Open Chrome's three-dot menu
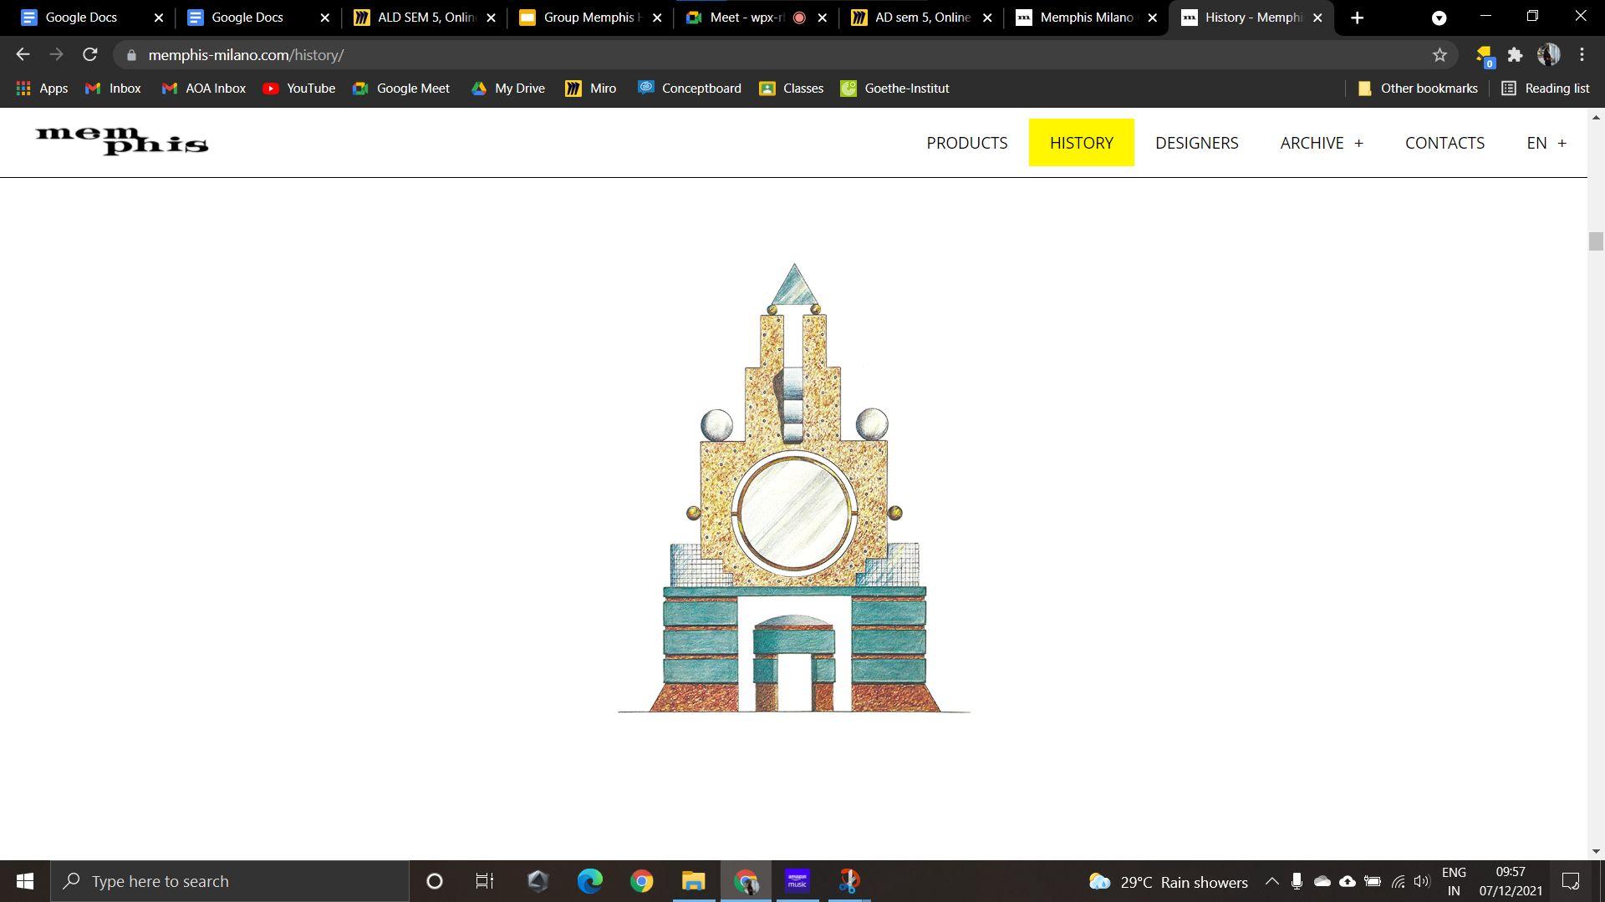Image resolution: width=1605 pixels, height=902 pixels. [1582, 54]
